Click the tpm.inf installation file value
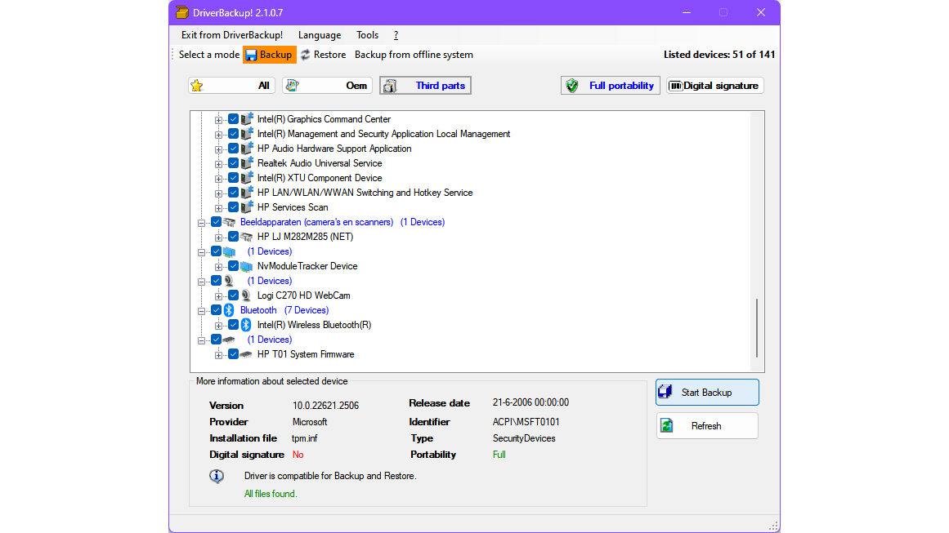The width and height of the screenshot is (949, 533). click(304, 439)
